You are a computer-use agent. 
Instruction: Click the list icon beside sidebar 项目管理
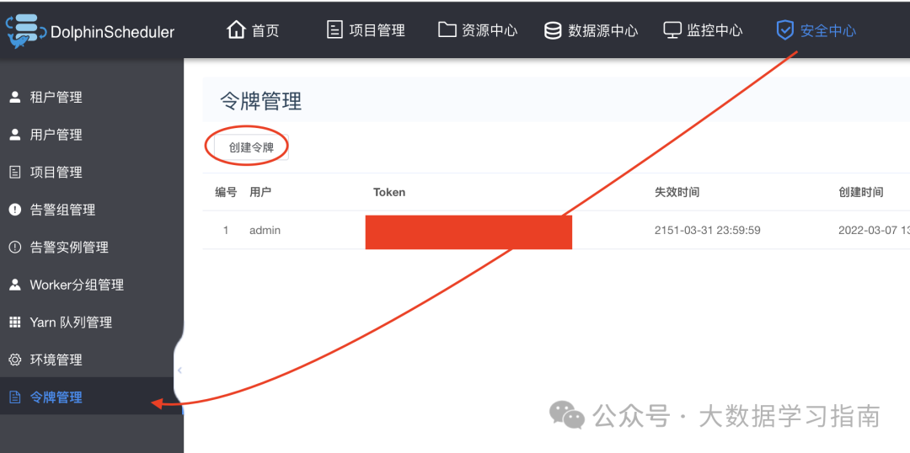pos(15,173)
